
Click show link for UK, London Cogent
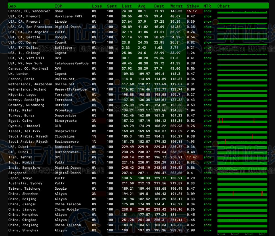pos(207,74)
